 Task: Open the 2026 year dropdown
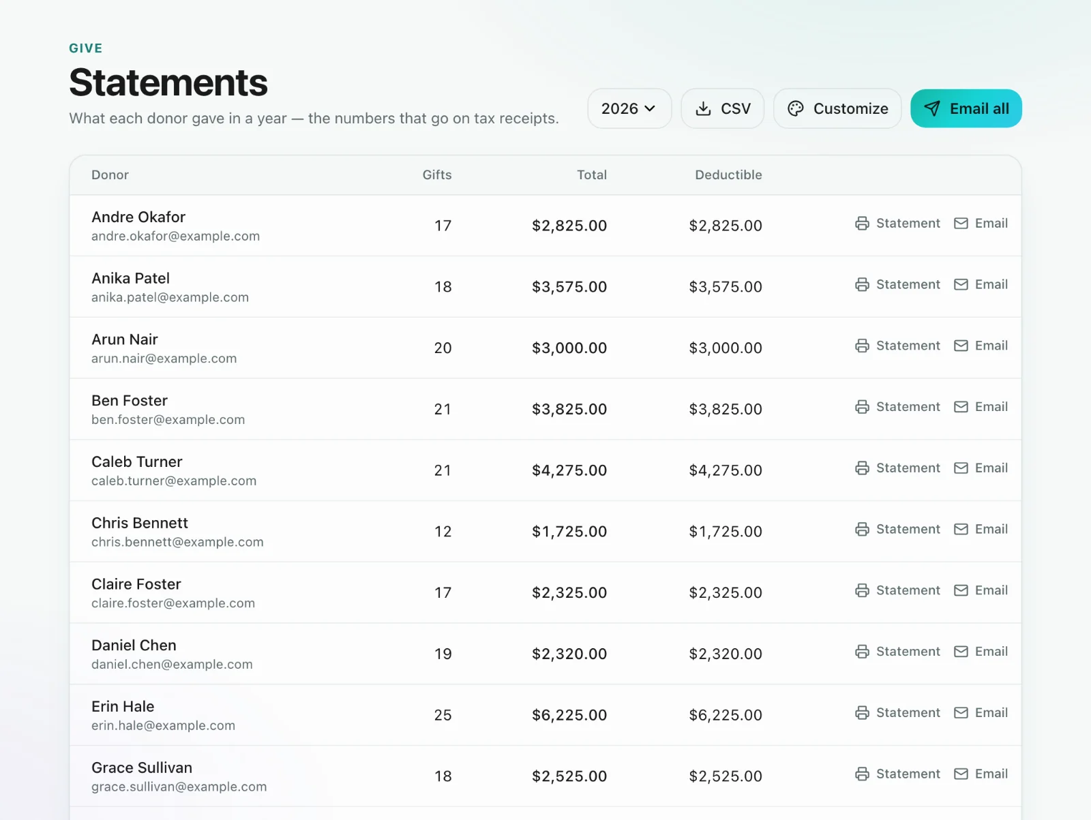click(x=629, y=108)
